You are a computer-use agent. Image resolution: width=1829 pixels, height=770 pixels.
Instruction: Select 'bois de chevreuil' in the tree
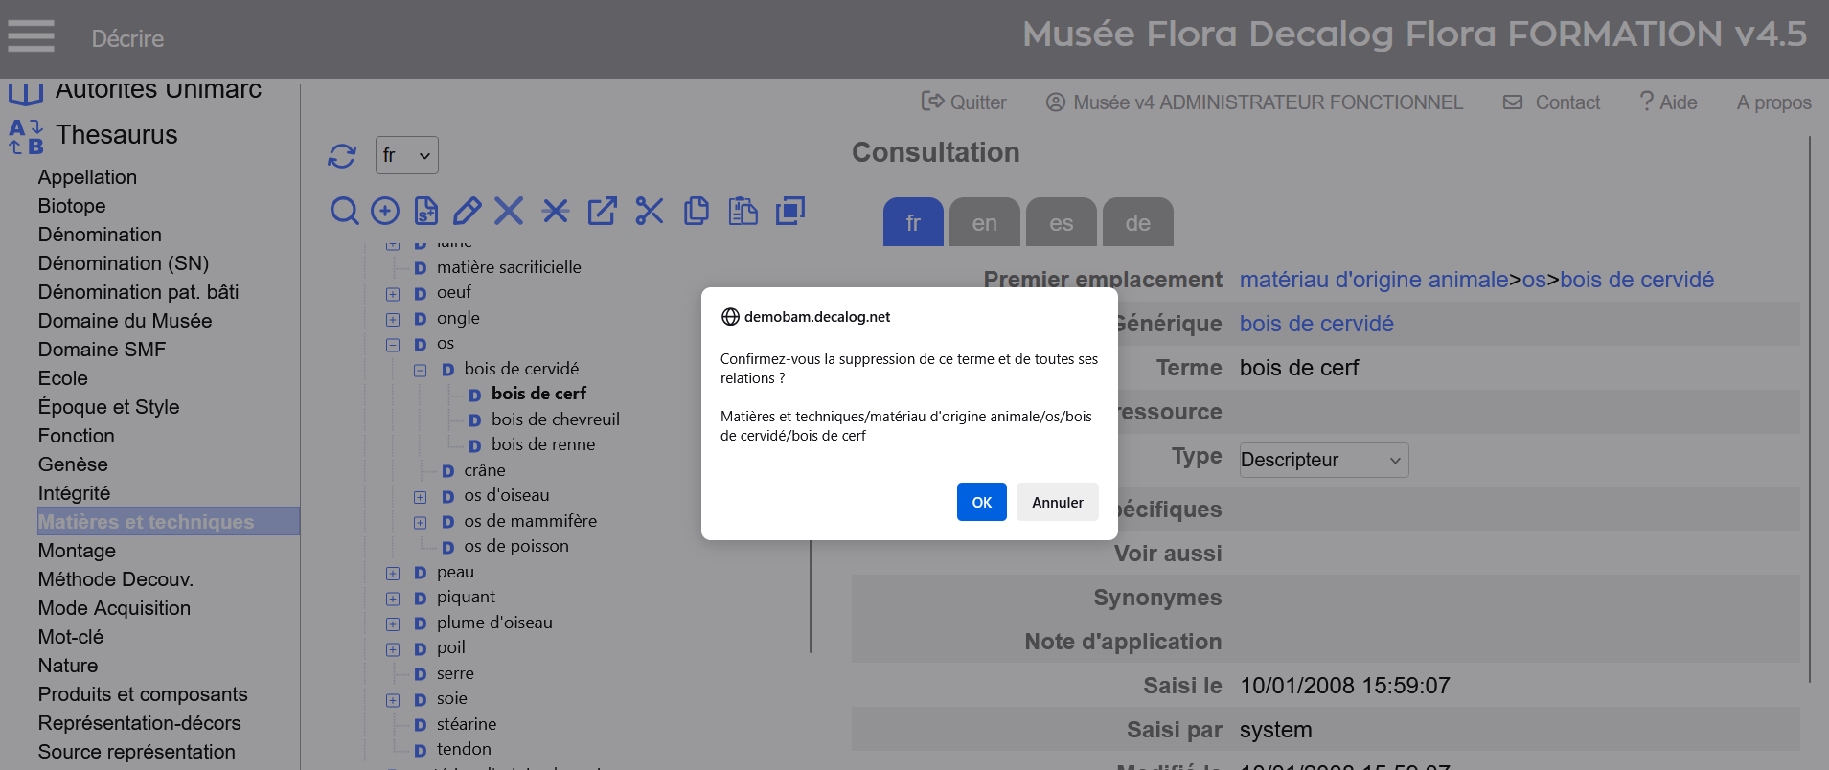coord(555,419)
